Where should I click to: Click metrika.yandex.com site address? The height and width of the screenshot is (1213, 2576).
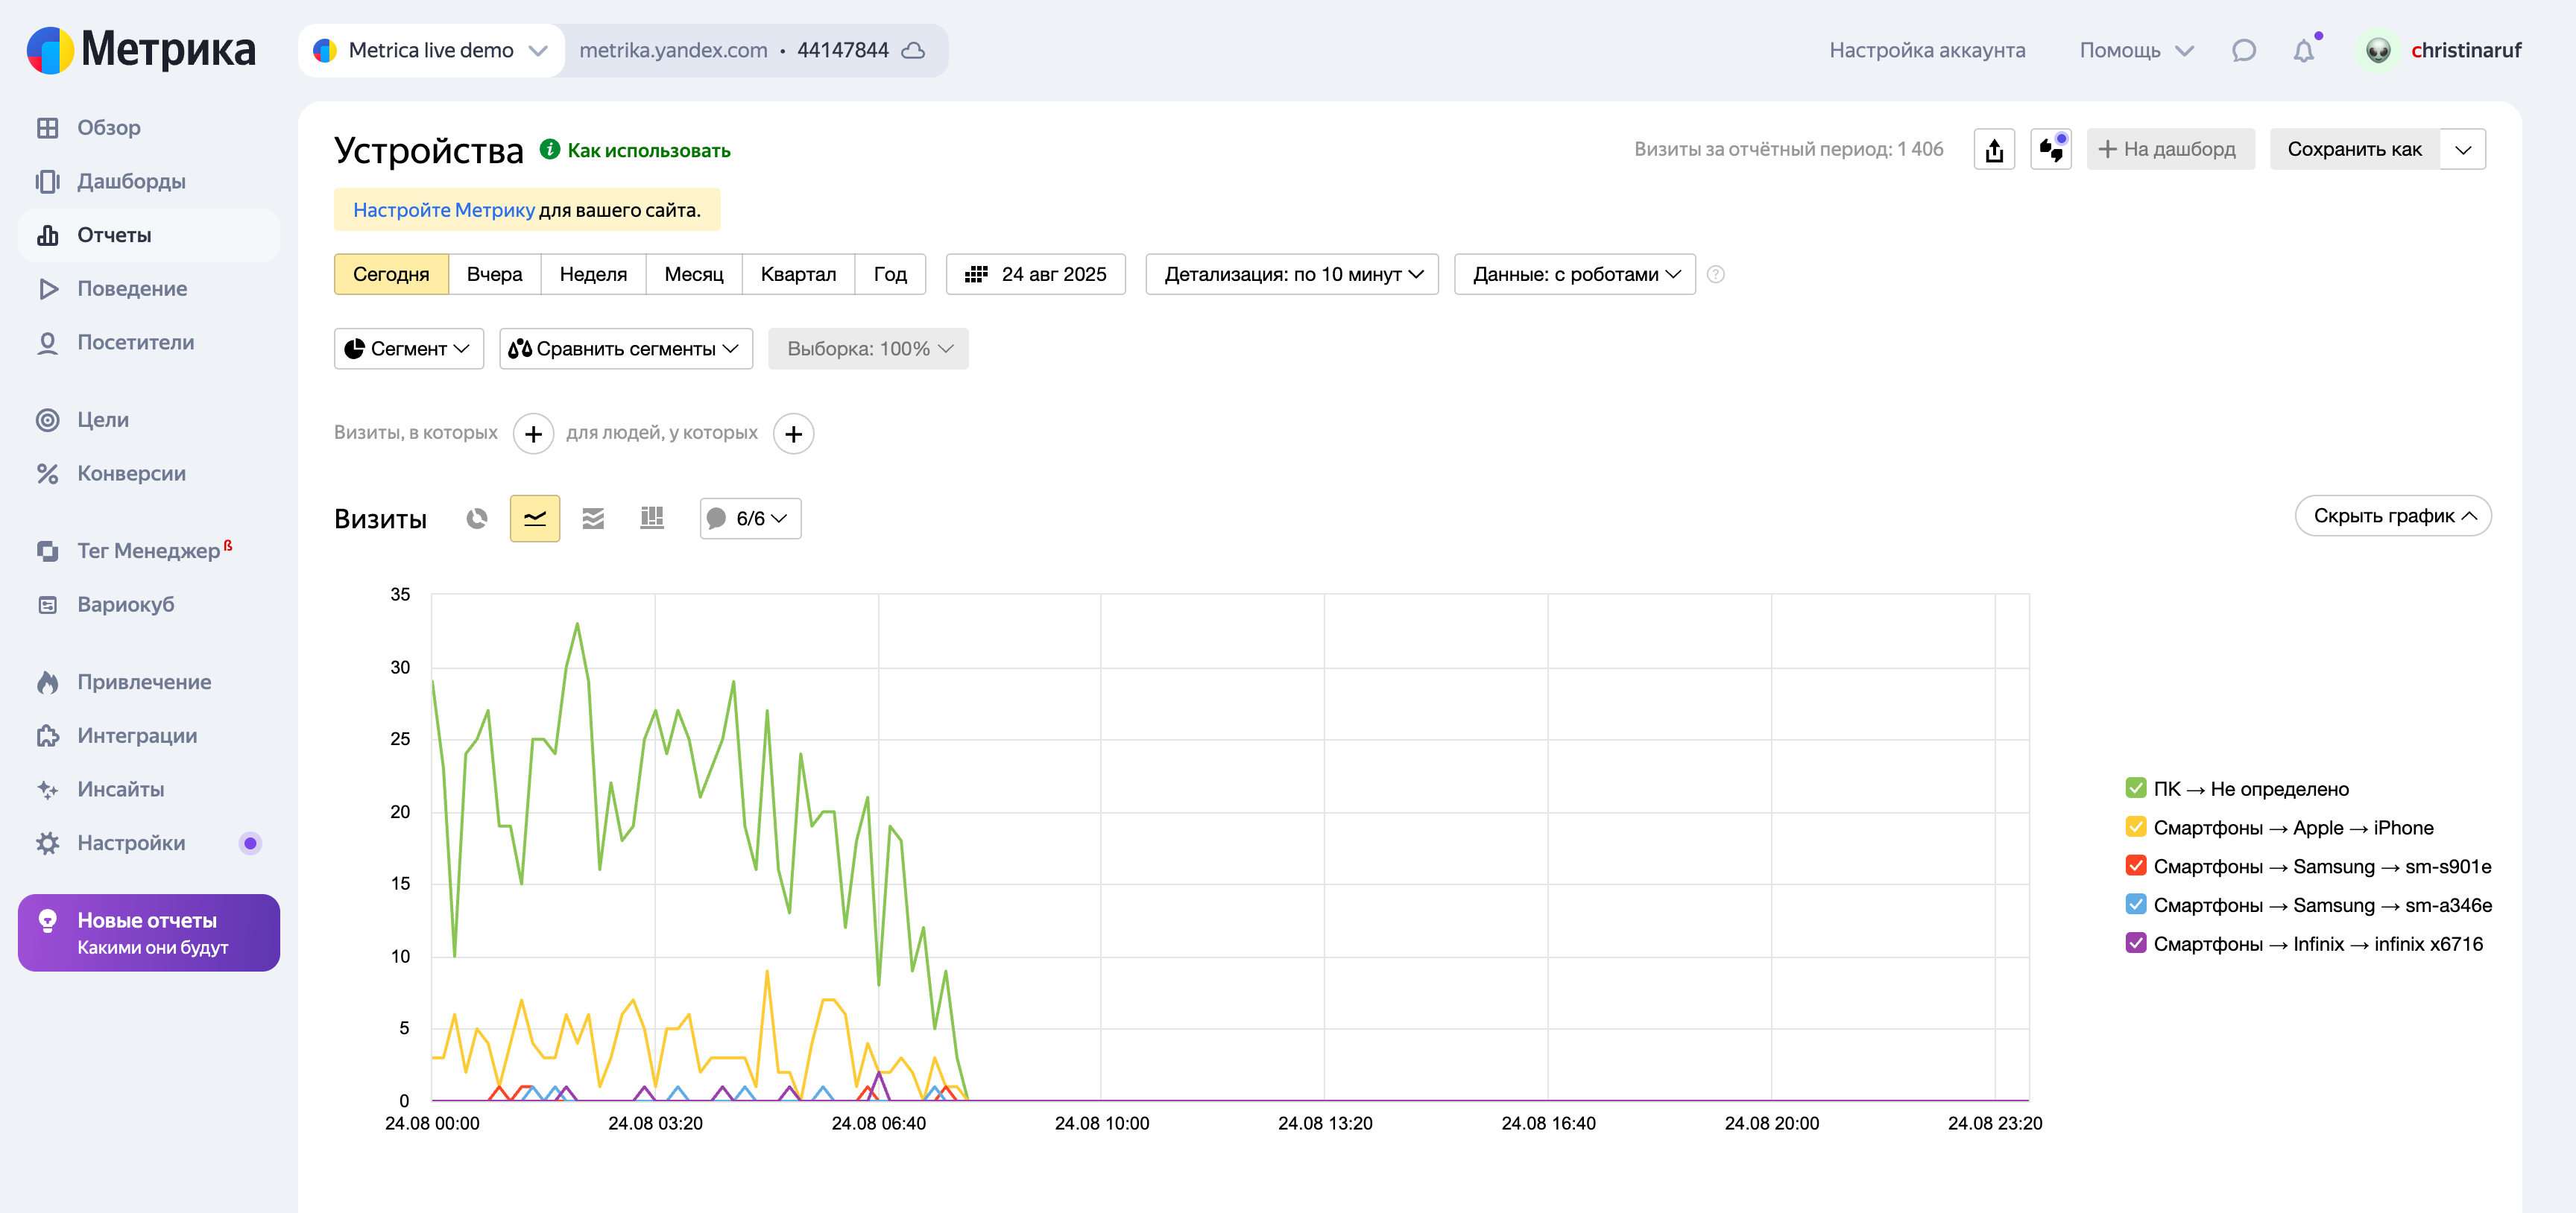coord(673,50)
